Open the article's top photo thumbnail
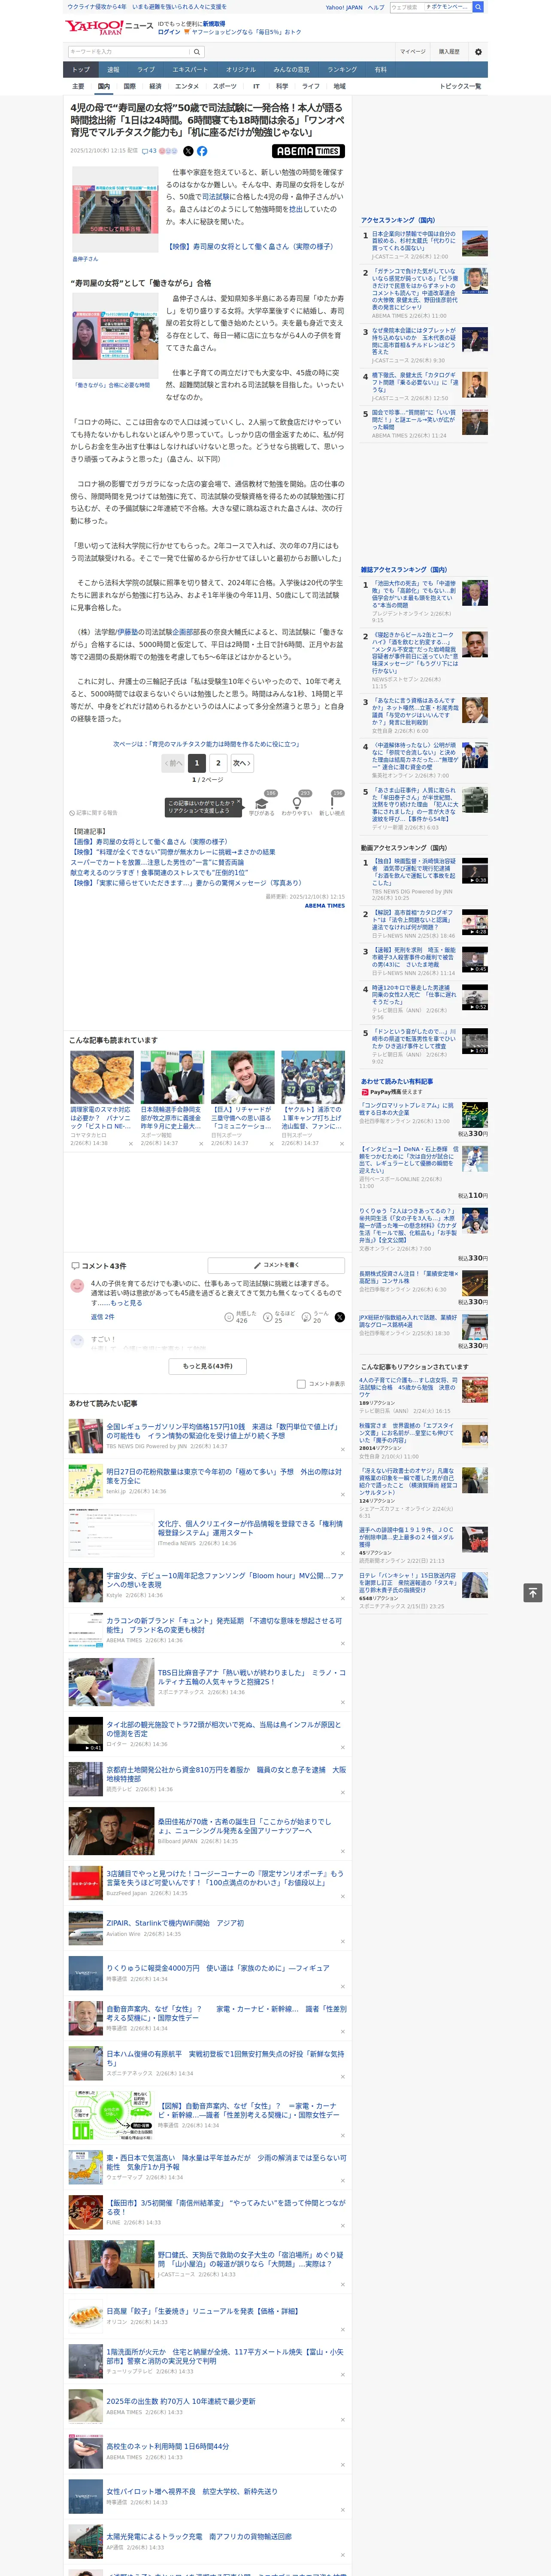551x2576 pixels. (x=115, y=209)
